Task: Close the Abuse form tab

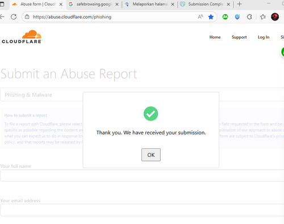Action: click(61, 4)
